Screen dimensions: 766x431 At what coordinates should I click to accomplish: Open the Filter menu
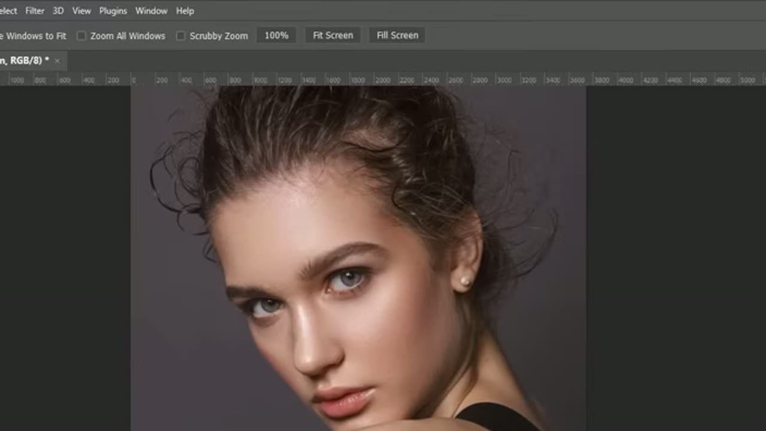[x=35, y=11]
